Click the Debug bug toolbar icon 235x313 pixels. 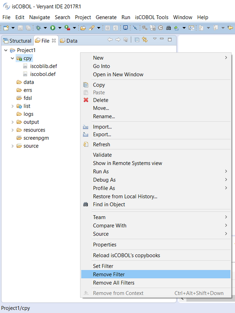tap(38, 28)
